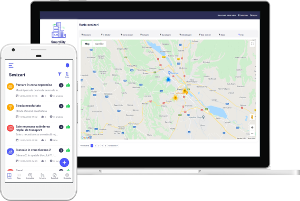This screenshot has height=201, width=300.
Task: Tap the blue garbage category icon
Action: tap(11, 152)
